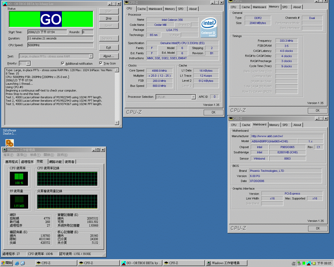
Task: Click the CPU-Z title bar icon in CPU window
Action: [x=127, y=2]
